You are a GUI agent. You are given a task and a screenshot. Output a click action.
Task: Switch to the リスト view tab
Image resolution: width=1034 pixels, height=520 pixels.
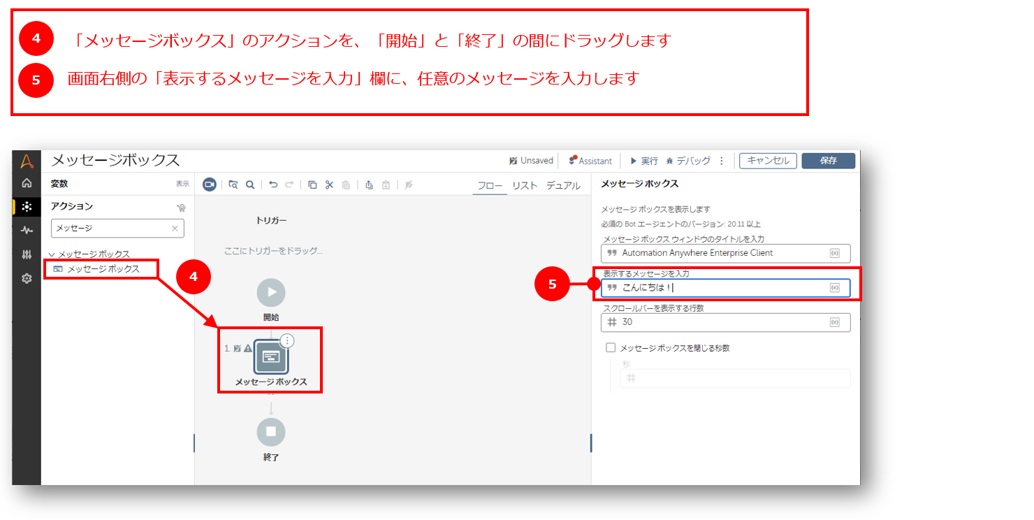coord(525,185)
